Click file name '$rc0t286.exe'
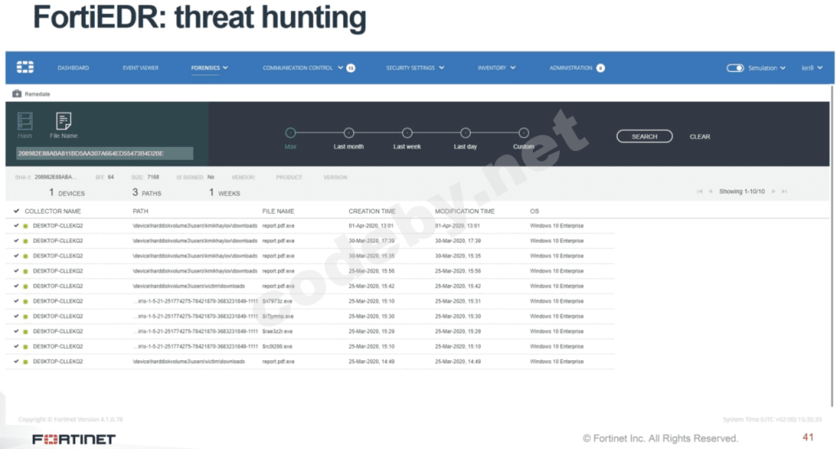 click(277, 347)
